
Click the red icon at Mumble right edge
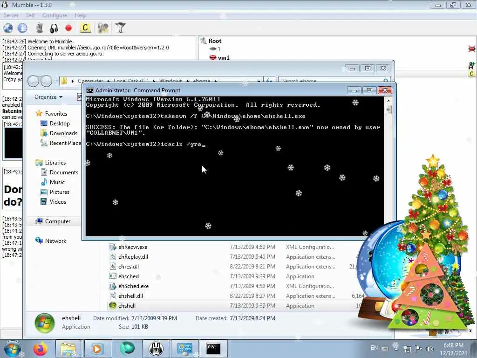(x=472, y=48)
